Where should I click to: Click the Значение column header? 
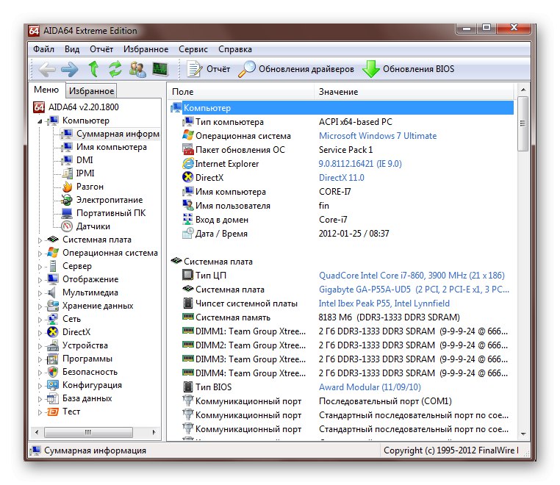coord(338,92)
